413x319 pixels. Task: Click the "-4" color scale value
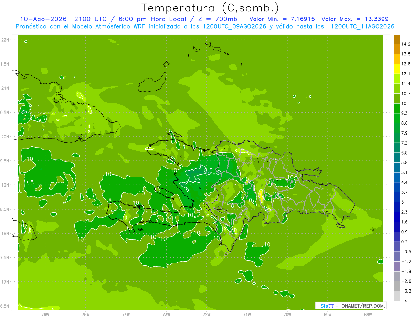(x=405, y=301)
